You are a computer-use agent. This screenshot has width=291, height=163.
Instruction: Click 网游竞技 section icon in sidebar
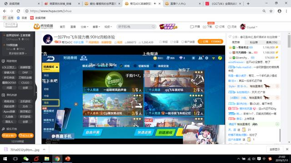(x=3, y=61)
